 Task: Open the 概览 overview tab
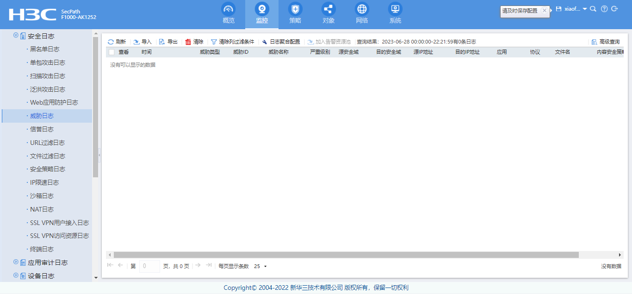(229, 14)
